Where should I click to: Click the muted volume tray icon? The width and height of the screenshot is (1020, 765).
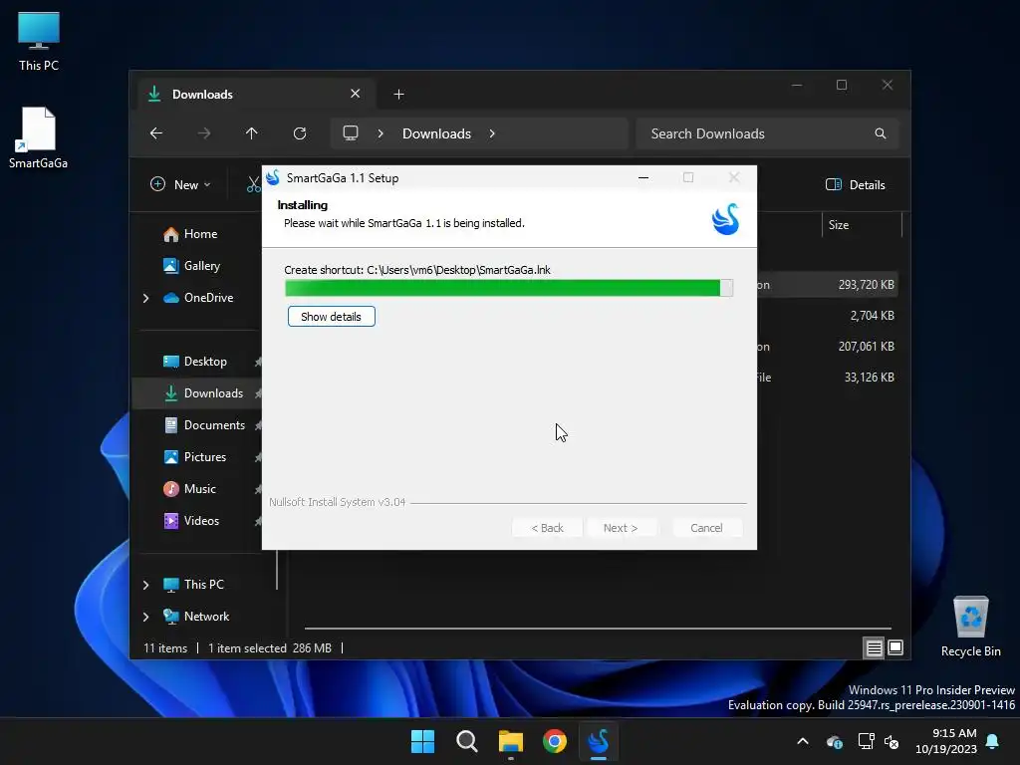(892, 741)
